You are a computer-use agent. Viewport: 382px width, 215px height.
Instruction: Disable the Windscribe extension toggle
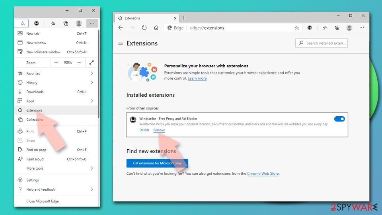pyautogui.click(x=339, y=119)
